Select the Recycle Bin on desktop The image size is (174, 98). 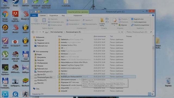(x=168, y=82)
